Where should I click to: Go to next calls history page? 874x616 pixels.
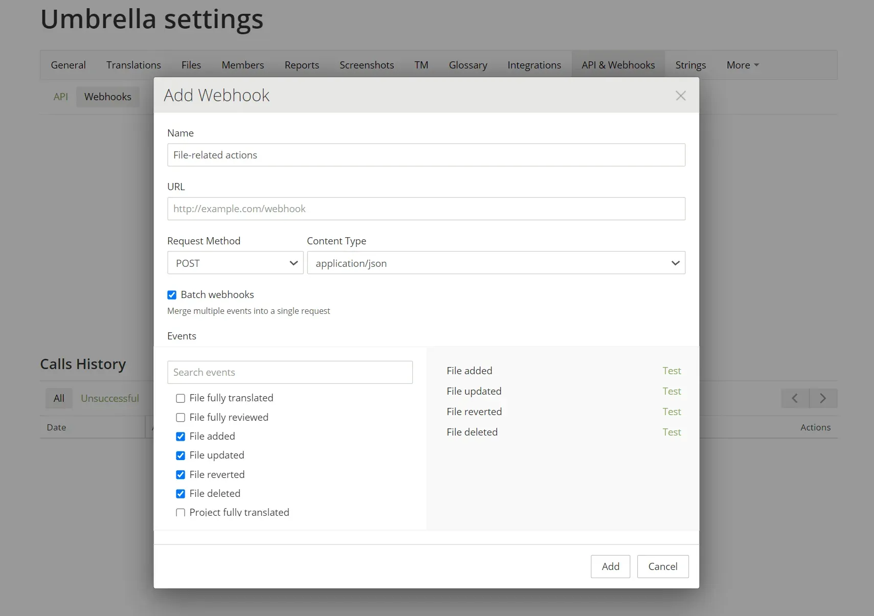tap(823, 398)
